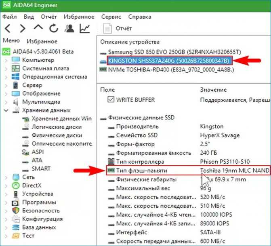This screenshot has width=271, height=246.
Task: Click the Отображение display icon
Action: point(16,94)
